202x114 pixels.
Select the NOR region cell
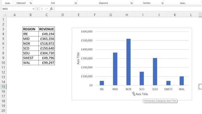coord(31,44)
